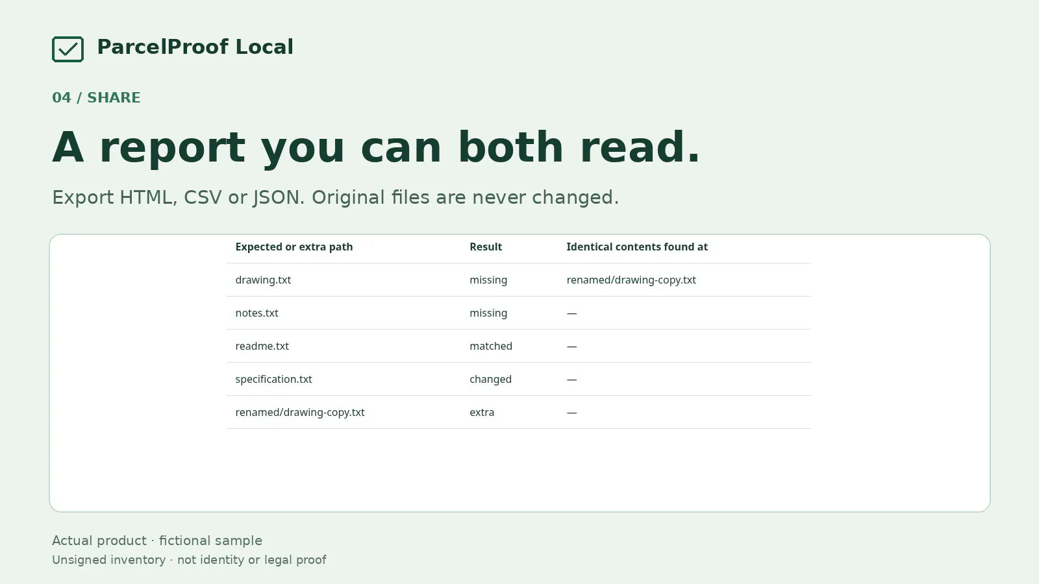The width and height of the screenshot is (1039, 584).
Task: Select renamed/drawing-copy.txt in the path column
Action: pos(300,412)
